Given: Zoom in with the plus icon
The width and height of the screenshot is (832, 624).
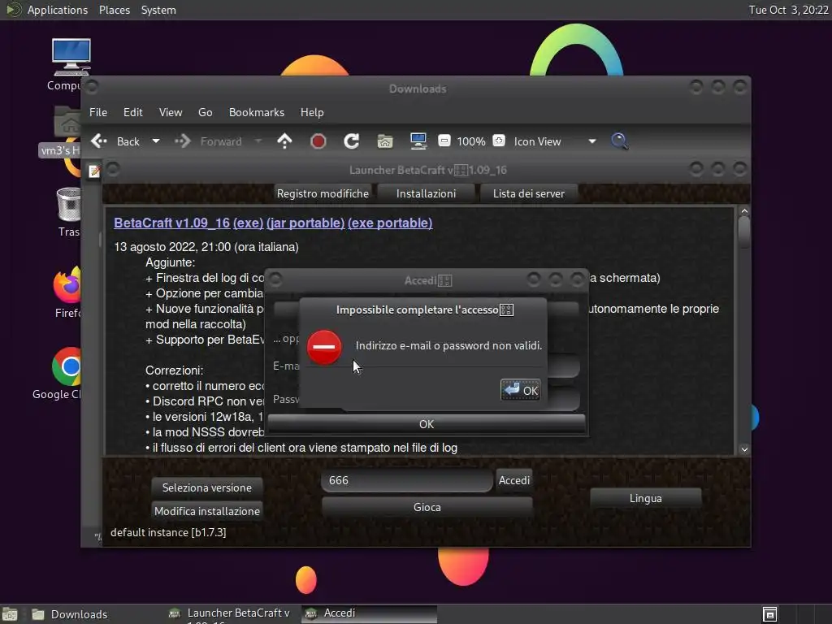Looking at the screenshot, I should coord(499,141).
